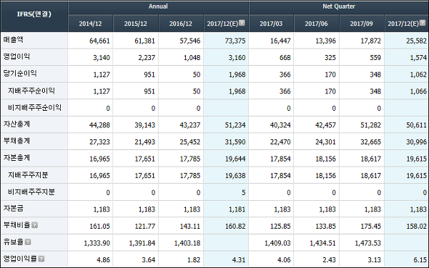Click the 지배주주순이익 row label
The width and height of the screenshot is (429, 268).
tap(31, 91)
